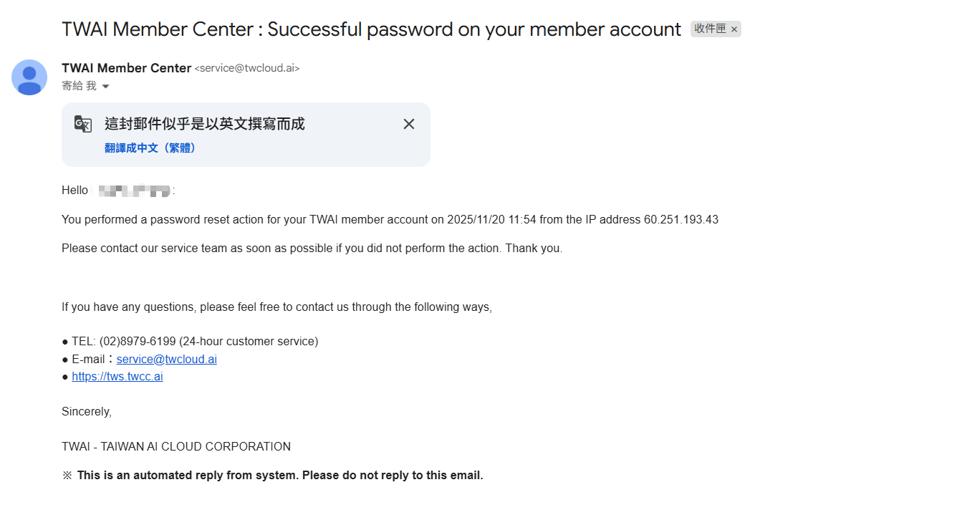Click 翻譯成中文（繁體） to translate the message
The width and height of the screenshot is (962, 510).
click(150, 148)
